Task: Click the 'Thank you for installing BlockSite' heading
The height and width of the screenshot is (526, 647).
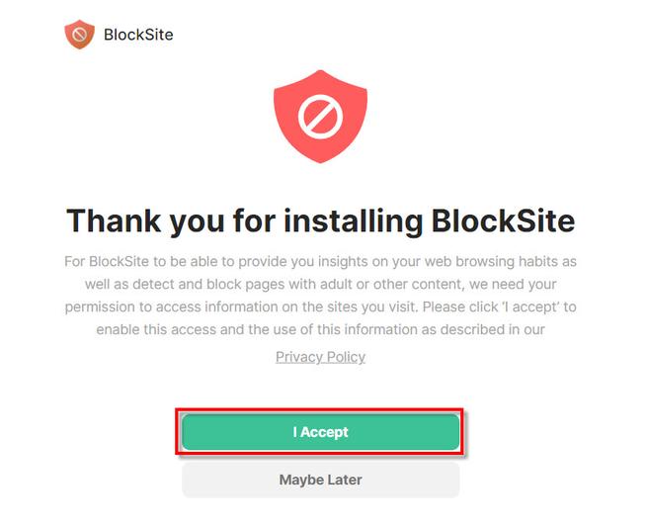Action: pyautogui.click(x=320, y=219)
